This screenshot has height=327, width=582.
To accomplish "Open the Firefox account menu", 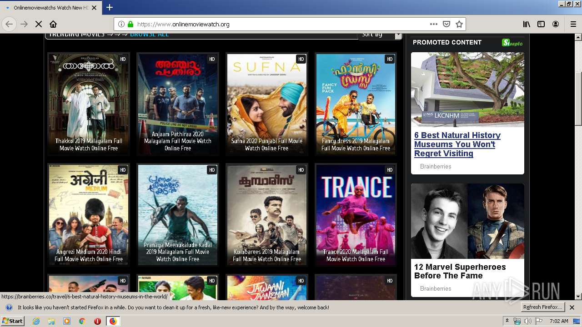I will pyautogui.click(x=556, y=24).
